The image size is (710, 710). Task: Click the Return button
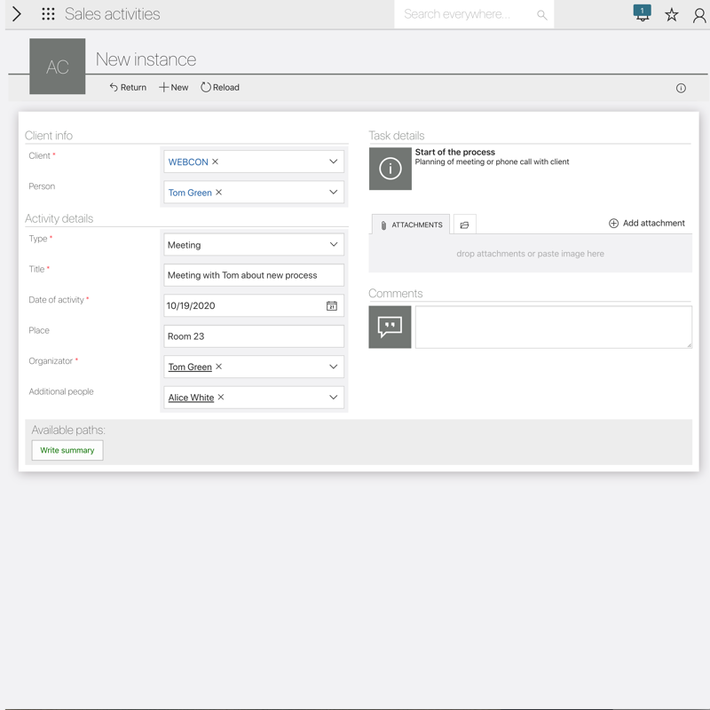point(128,88)
